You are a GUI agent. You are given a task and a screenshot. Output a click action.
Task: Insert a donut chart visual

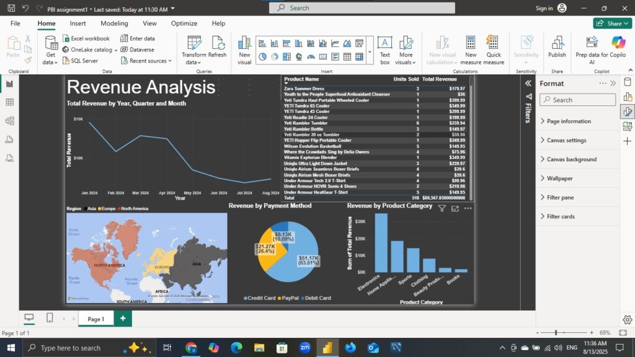(x=275, y=56)
